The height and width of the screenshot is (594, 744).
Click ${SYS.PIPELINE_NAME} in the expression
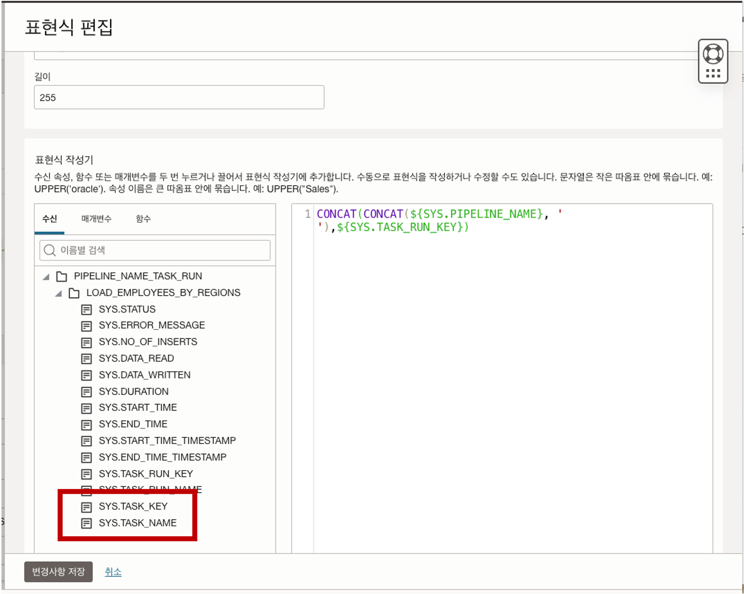[476, 214]
